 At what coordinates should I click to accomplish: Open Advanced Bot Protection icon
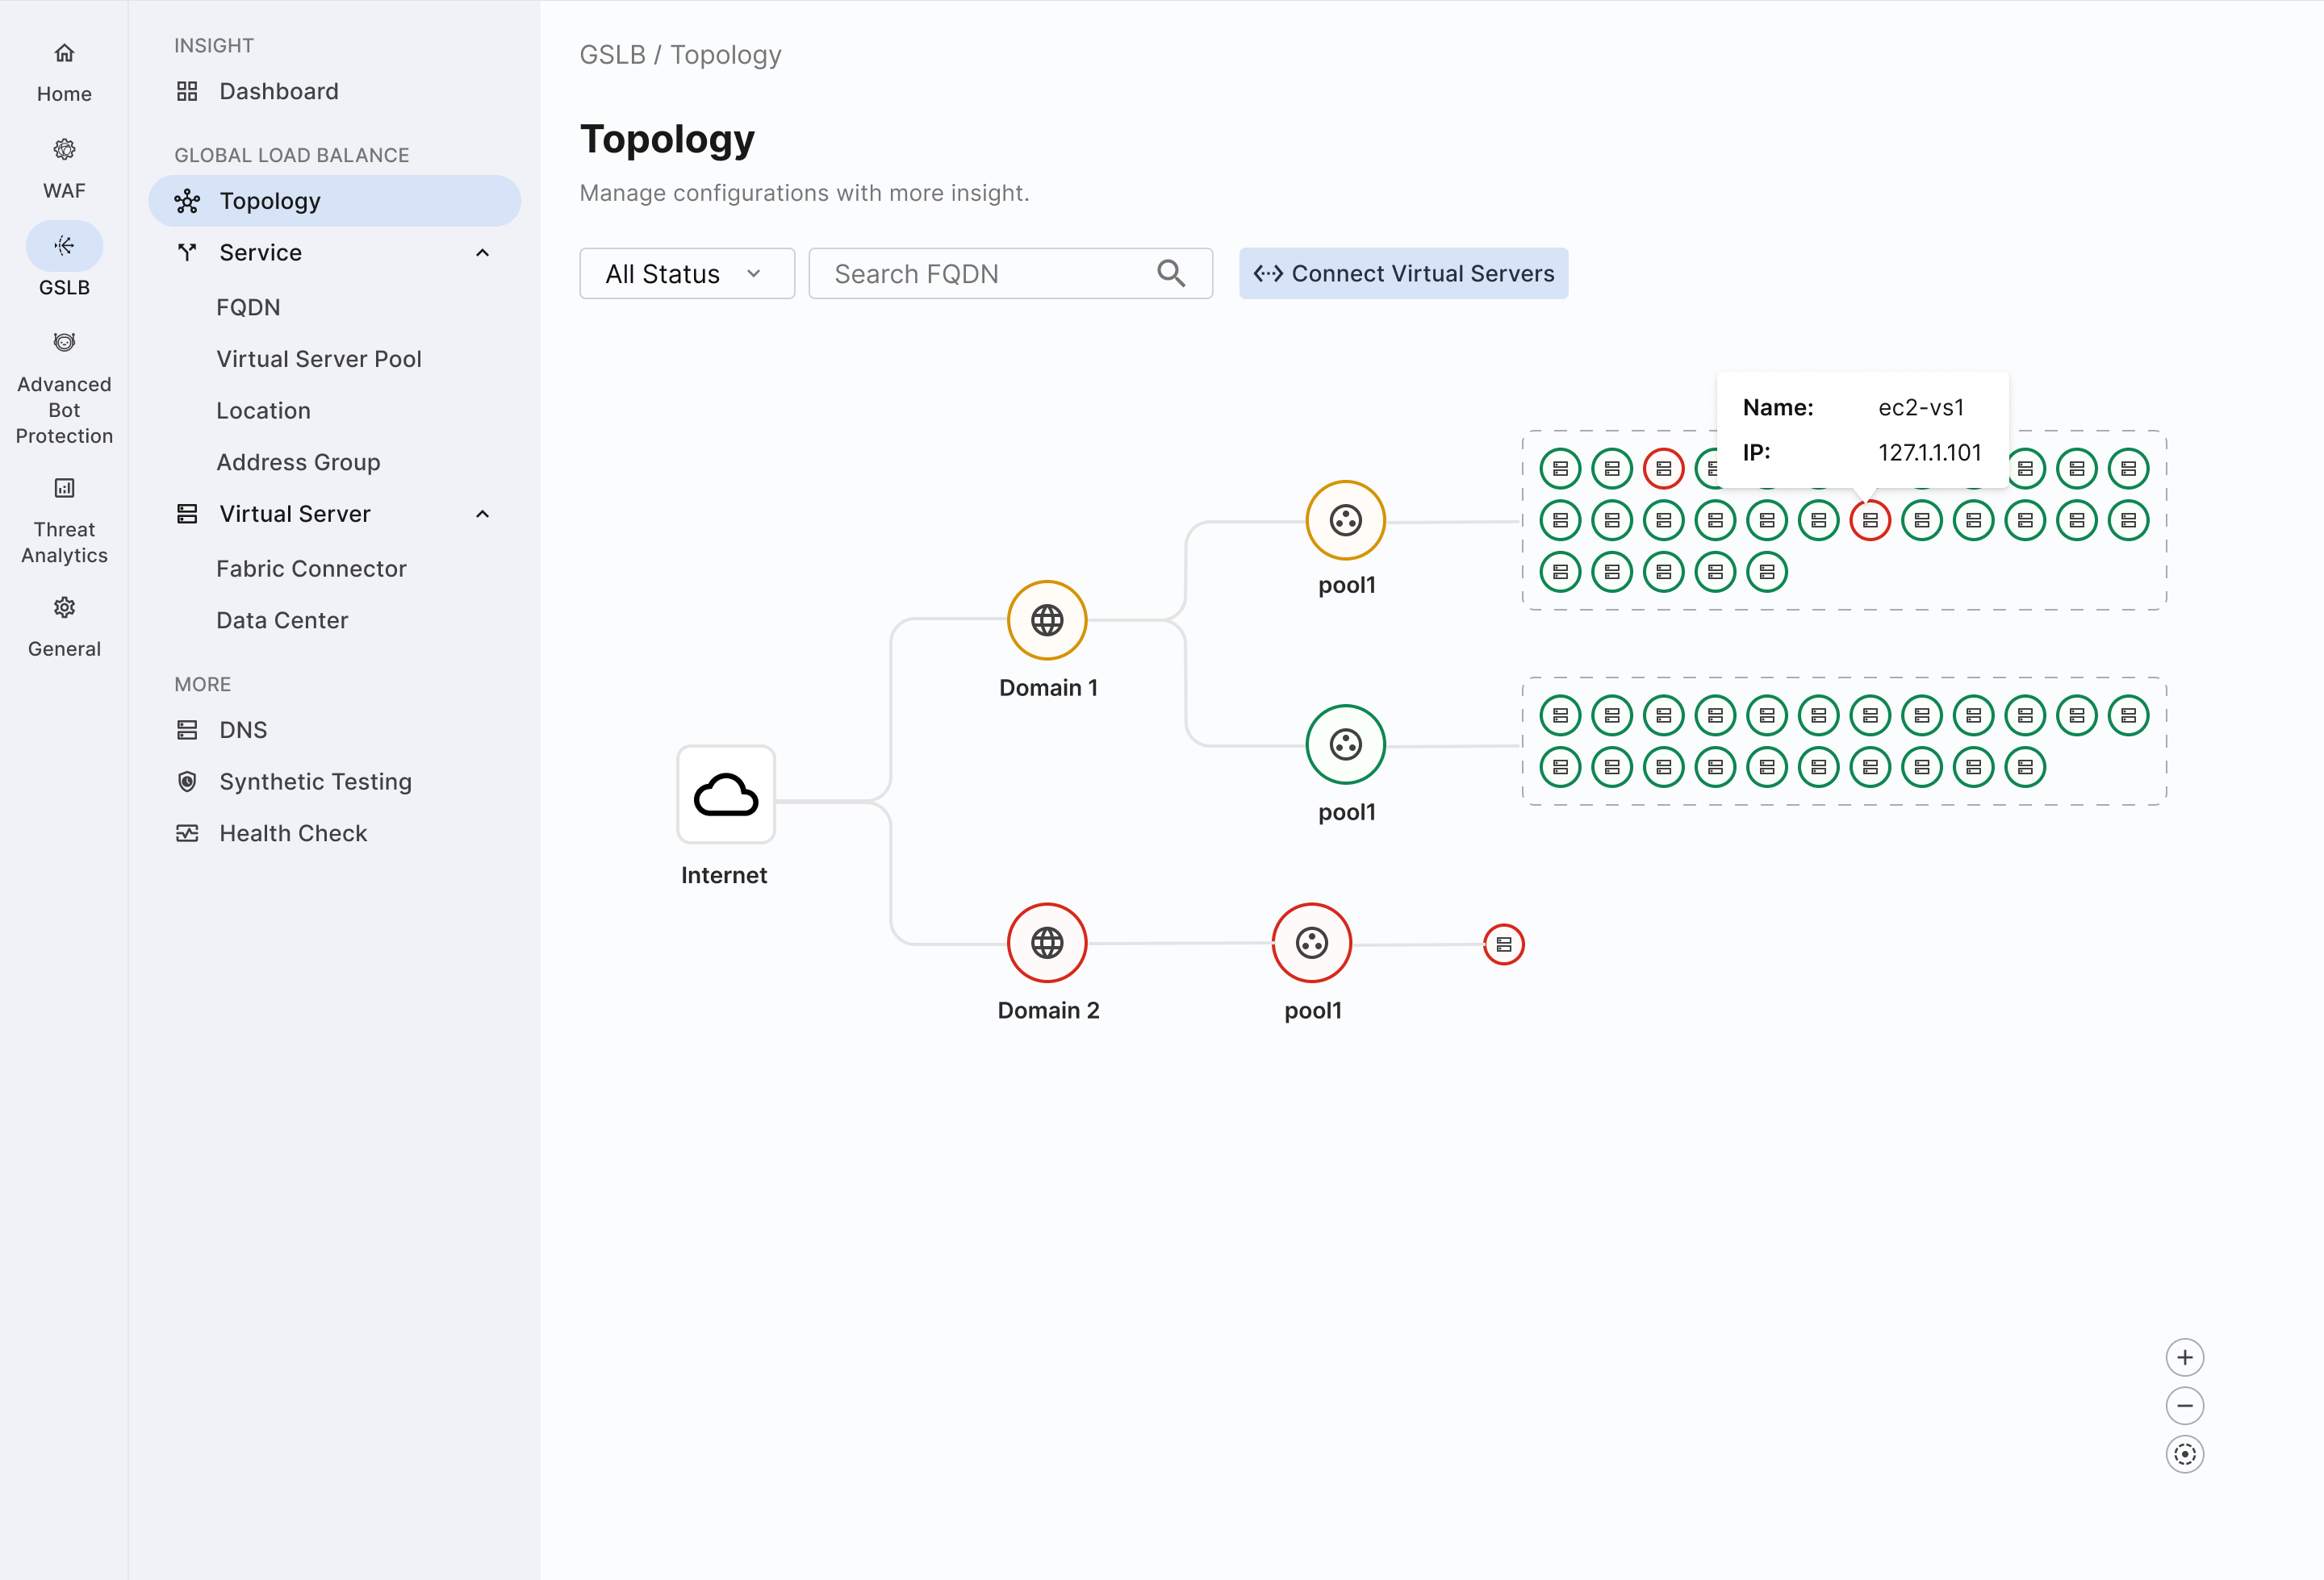coord(64,341)
